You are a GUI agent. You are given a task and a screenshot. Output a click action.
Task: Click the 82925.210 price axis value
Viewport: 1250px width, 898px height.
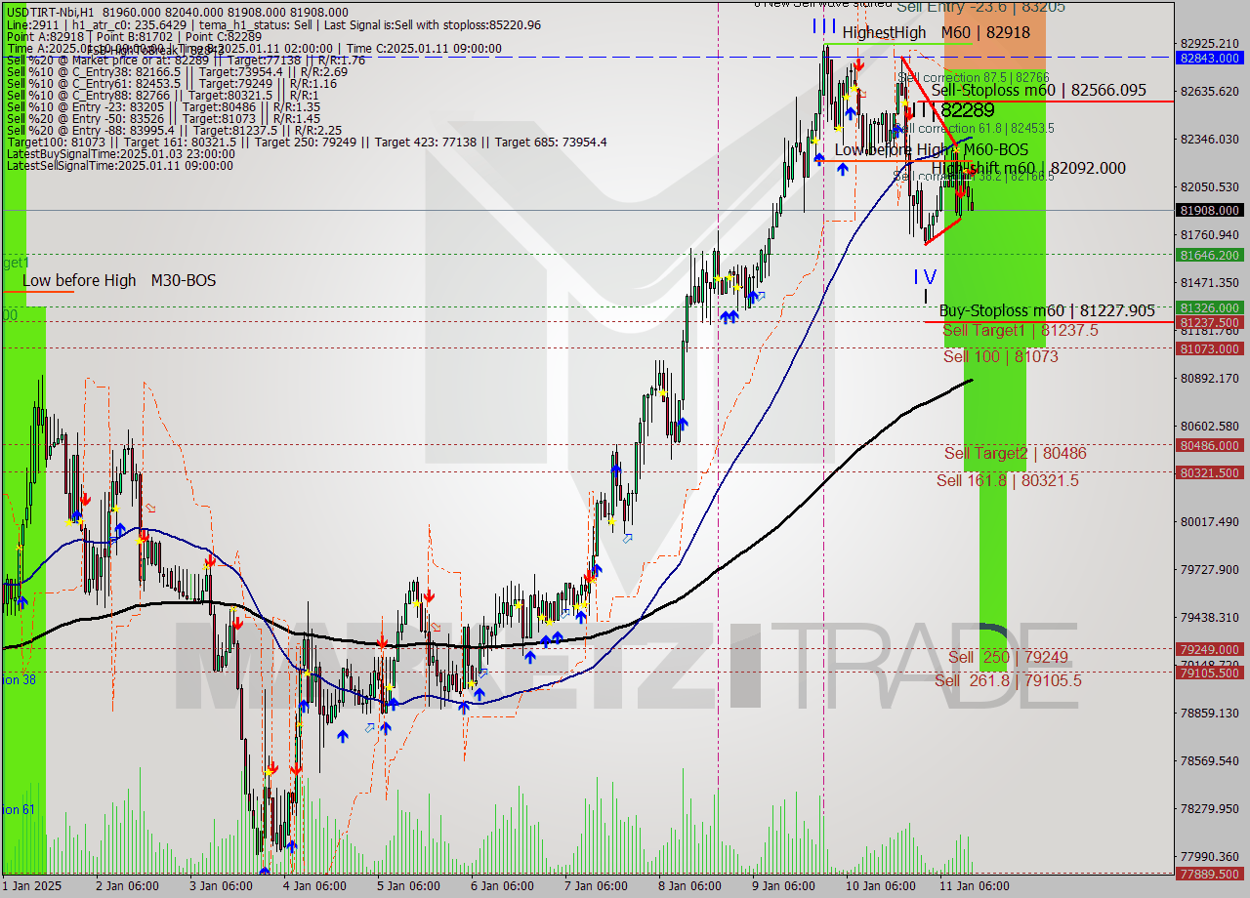[x=1211, y=43]
